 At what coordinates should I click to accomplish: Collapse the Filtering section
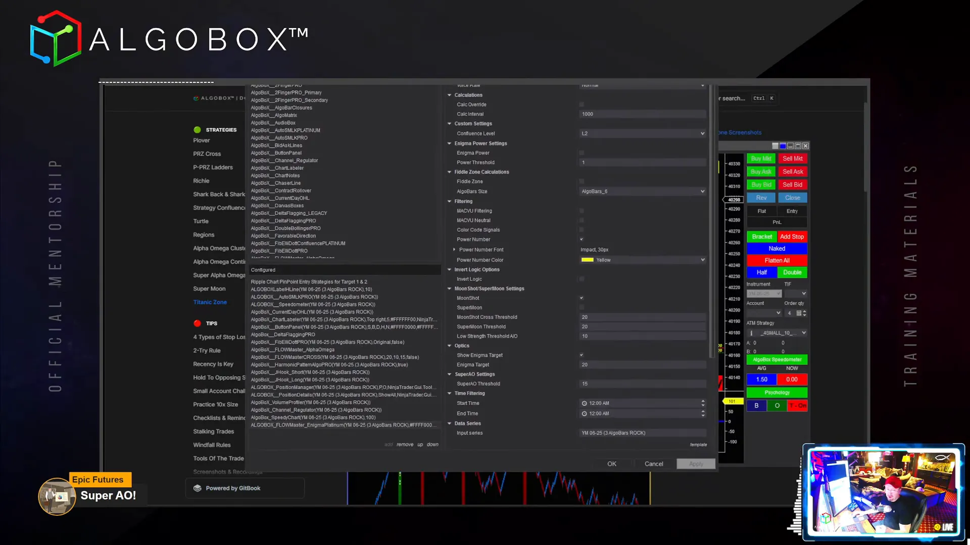pos(449,201)
